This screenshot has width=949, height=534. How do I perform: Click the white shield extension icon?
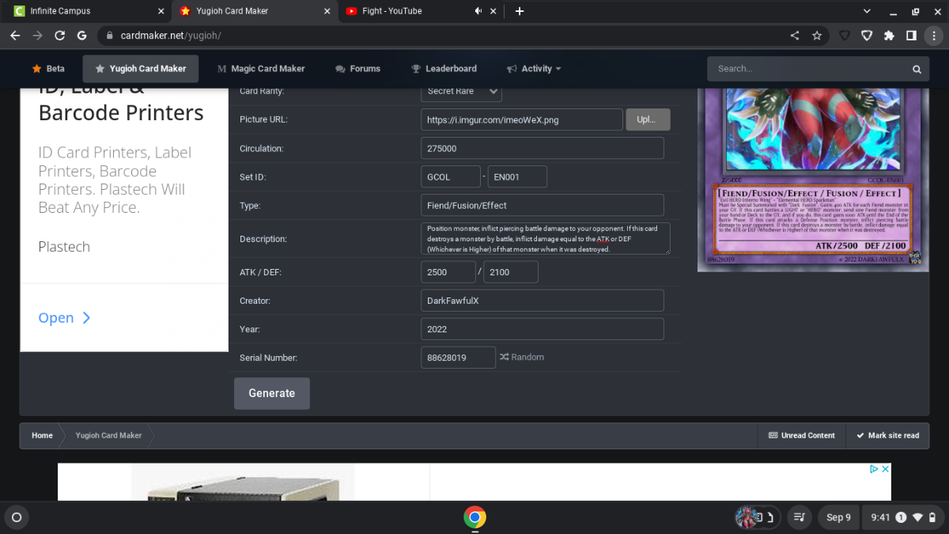(867, 36)
